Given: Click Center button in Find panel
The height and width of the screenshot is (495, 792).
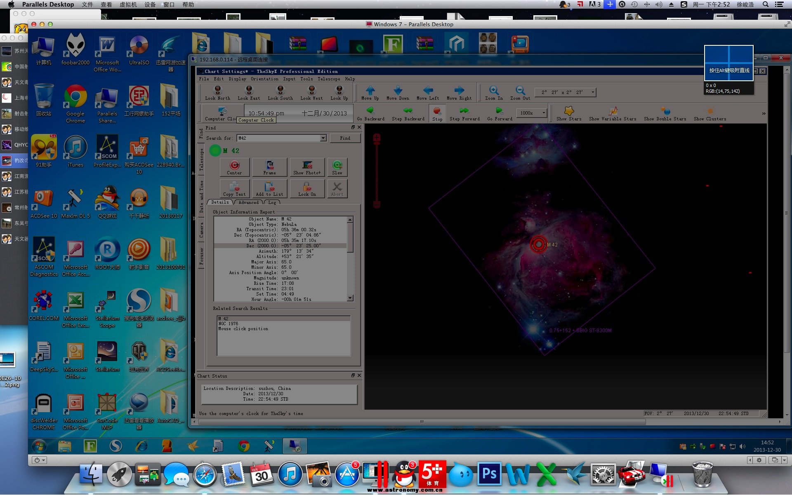Looking at the screenshot, I should click(x=234, y=167).
